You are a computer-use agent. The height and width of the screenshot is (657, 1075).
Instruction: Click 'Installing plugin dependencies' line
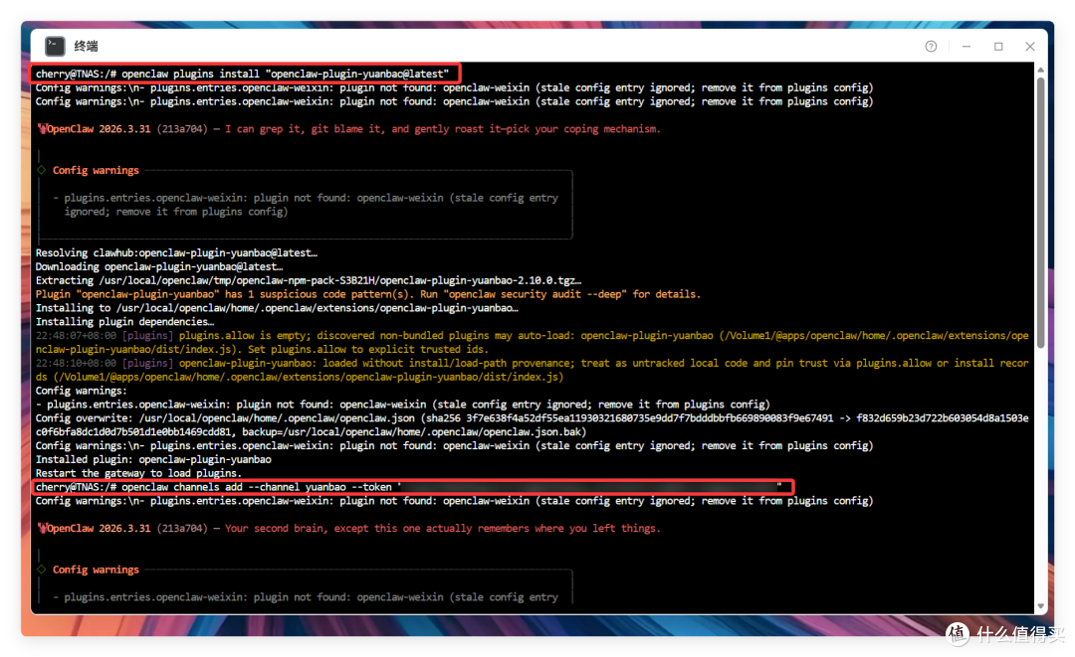pyautogui.click(x=124, y=321)
